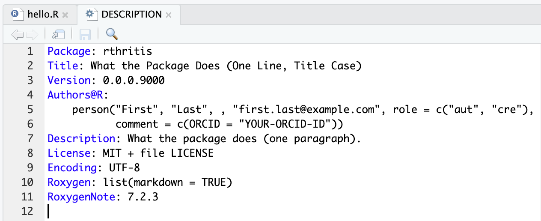Save the current DESCRIPTION document
The width and height of the screenshot is (541, 221).
[85, 34]
